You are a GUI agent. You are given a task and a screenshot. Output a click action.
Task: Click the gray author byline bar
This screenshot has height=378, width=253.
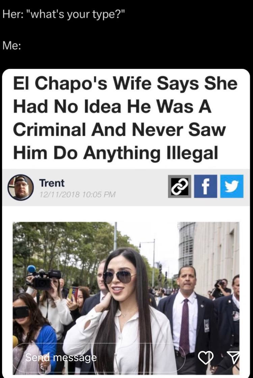tap(126, 187)
